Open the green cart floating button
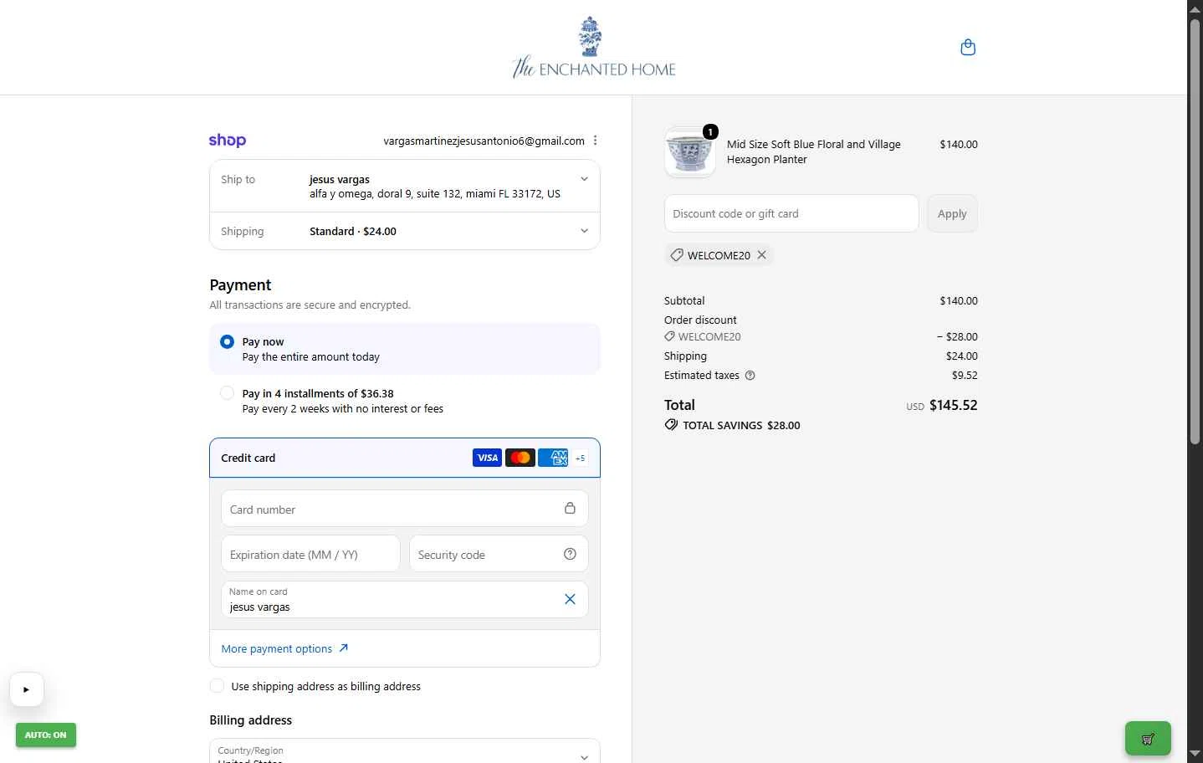Screen dimensions: 1203x763 [x=1148, y=739]
